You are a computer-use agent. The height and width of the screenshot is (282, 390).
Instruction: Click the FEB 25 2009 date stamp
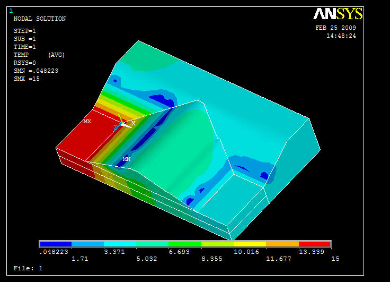[335, 28]
